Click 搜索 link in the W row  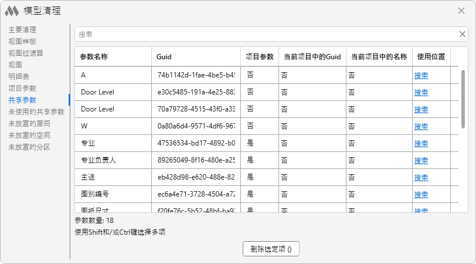[421, 126]
